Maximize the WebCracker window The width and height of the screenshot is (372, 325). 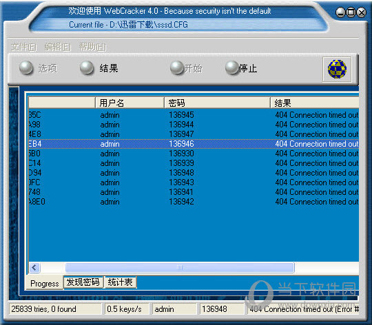click(x=351, y=12)
